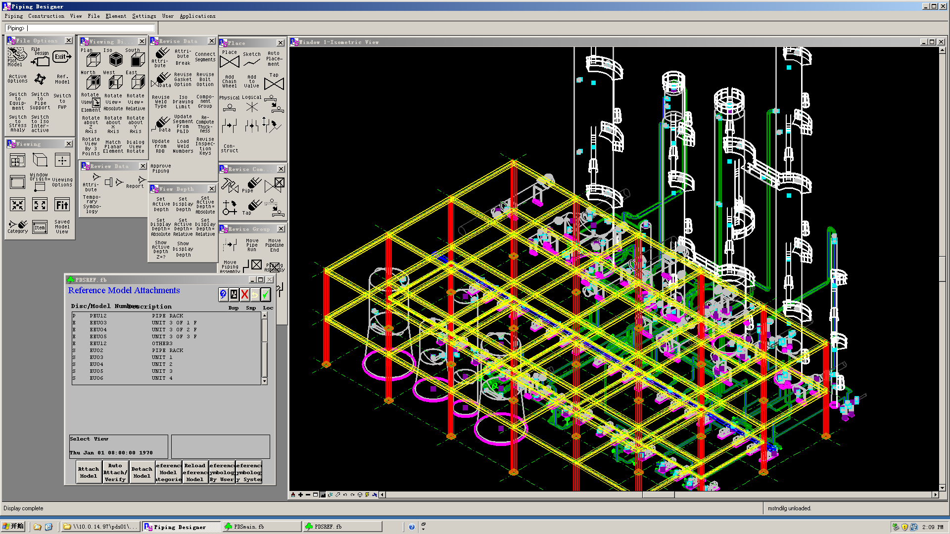Open the Applications menu
The width and height of the screenshot is (950, 534).
(197, 16)
